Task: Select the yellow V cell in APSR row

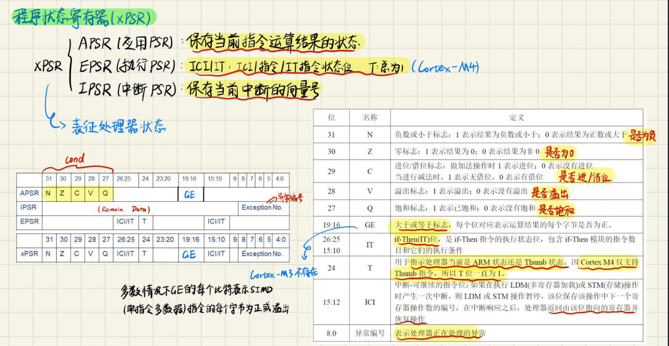Action: [x=91, y=193]
